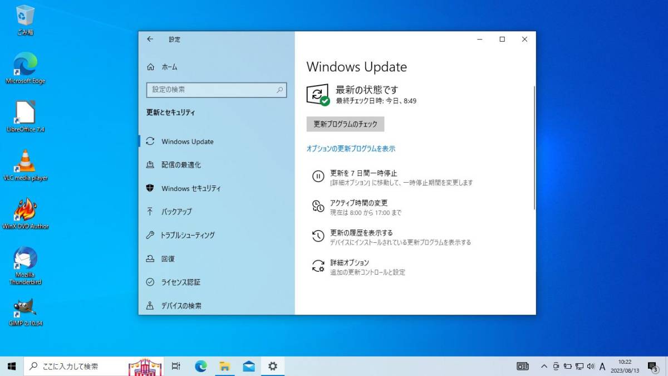
Task: Maximize the 設定 window
Action: [502, 39]
